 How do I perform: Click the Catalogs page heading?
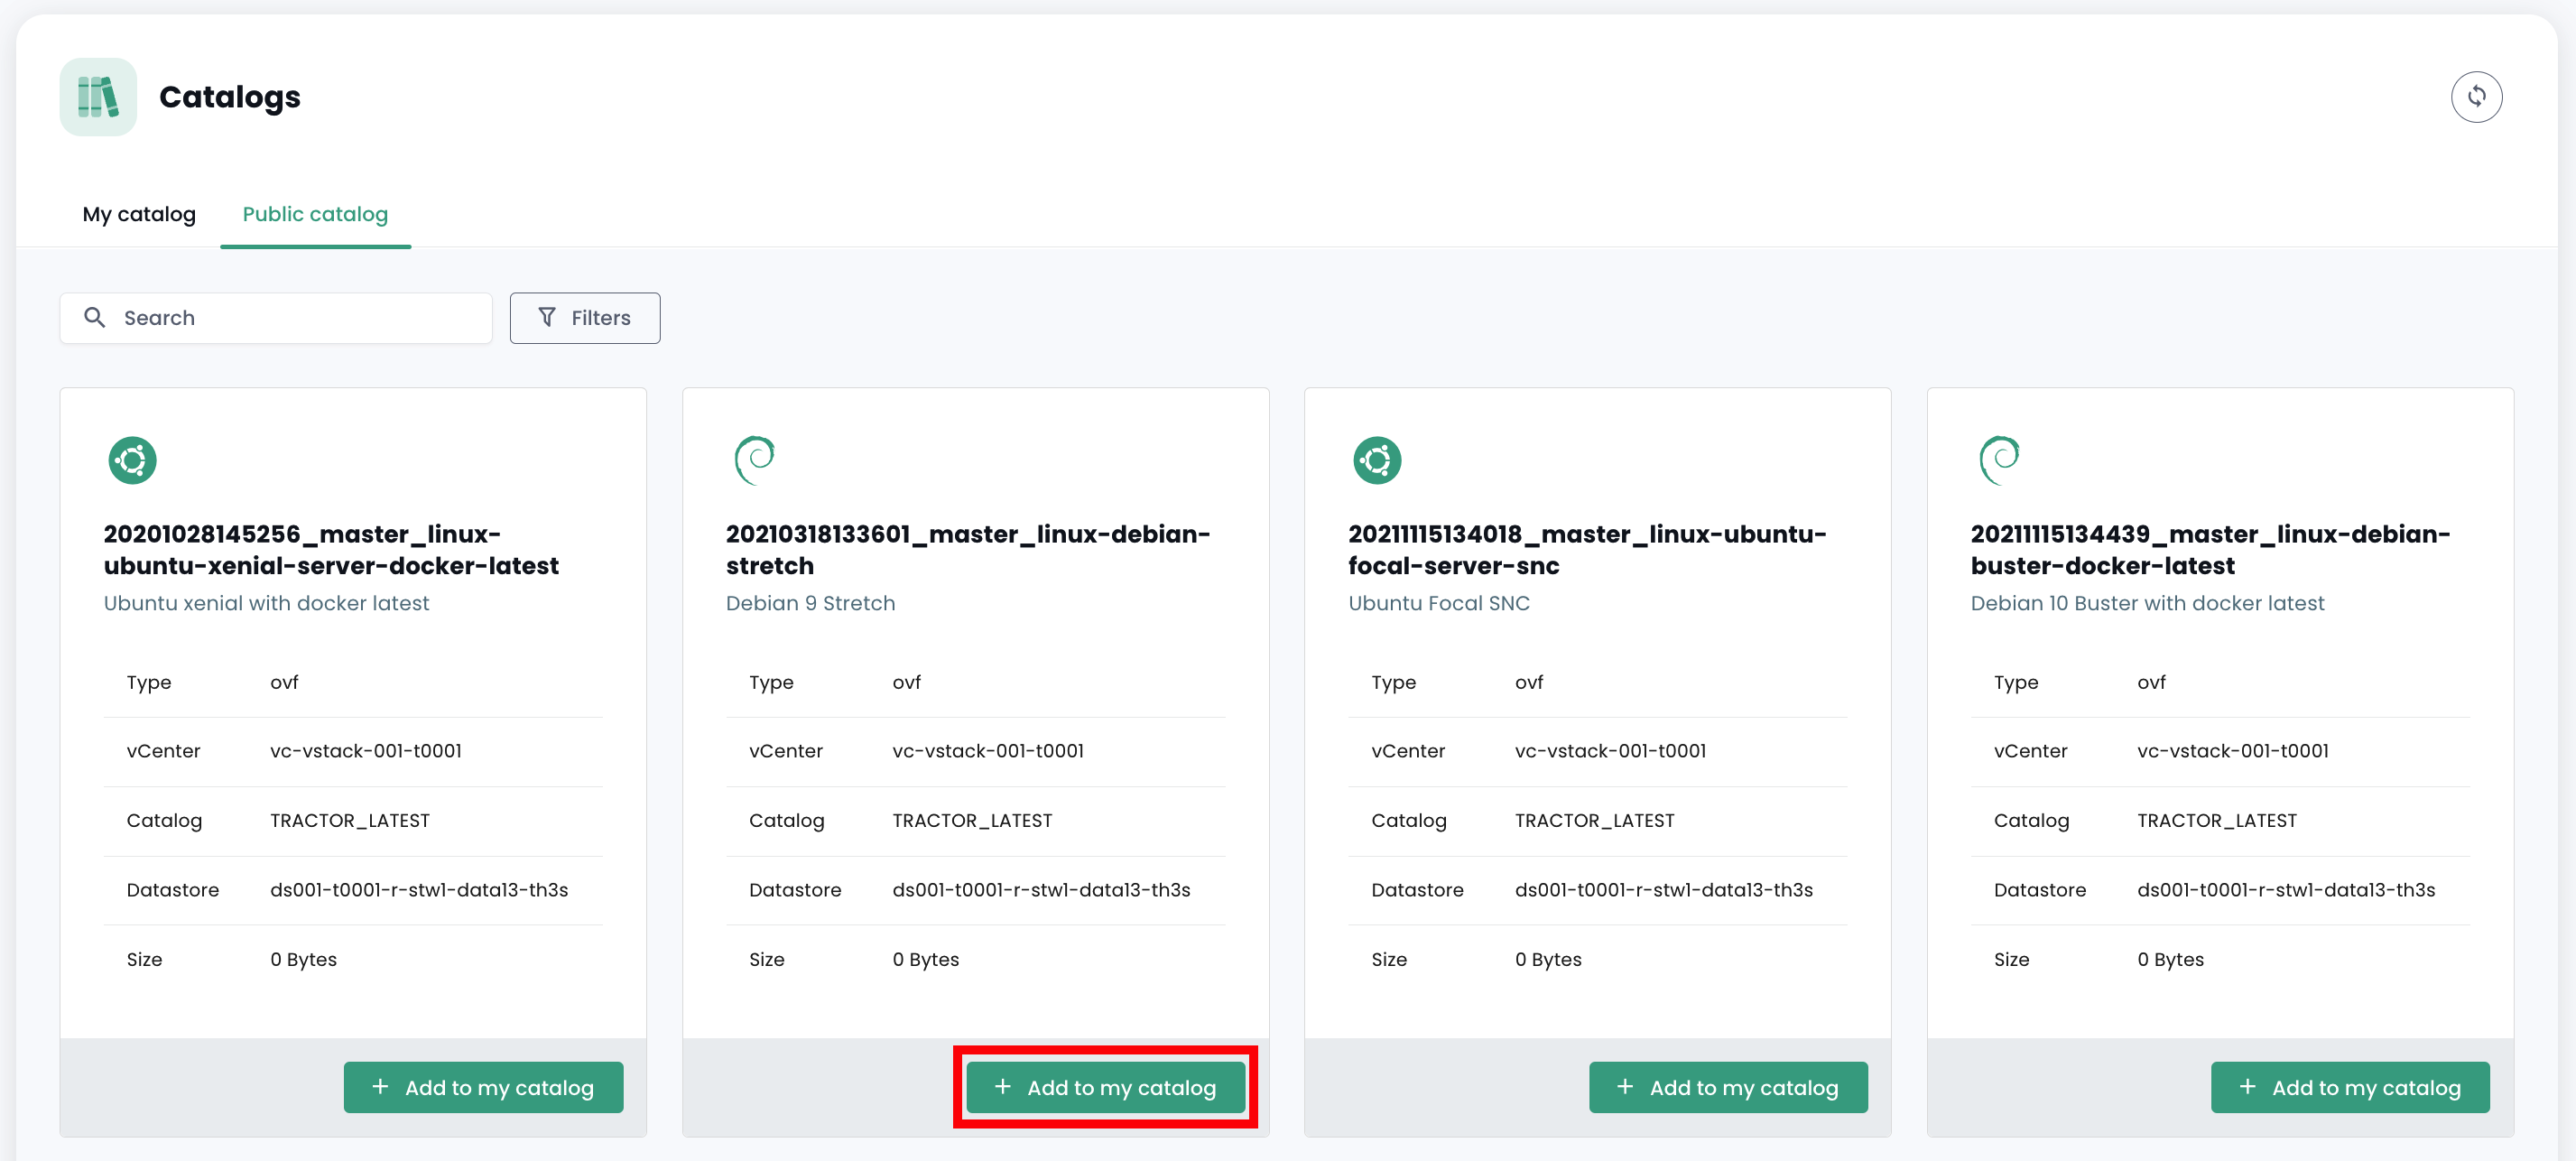229,97
